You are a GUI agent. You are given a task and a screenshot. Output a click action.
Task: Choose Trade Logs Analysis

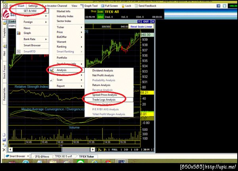(x=109, y=100)
